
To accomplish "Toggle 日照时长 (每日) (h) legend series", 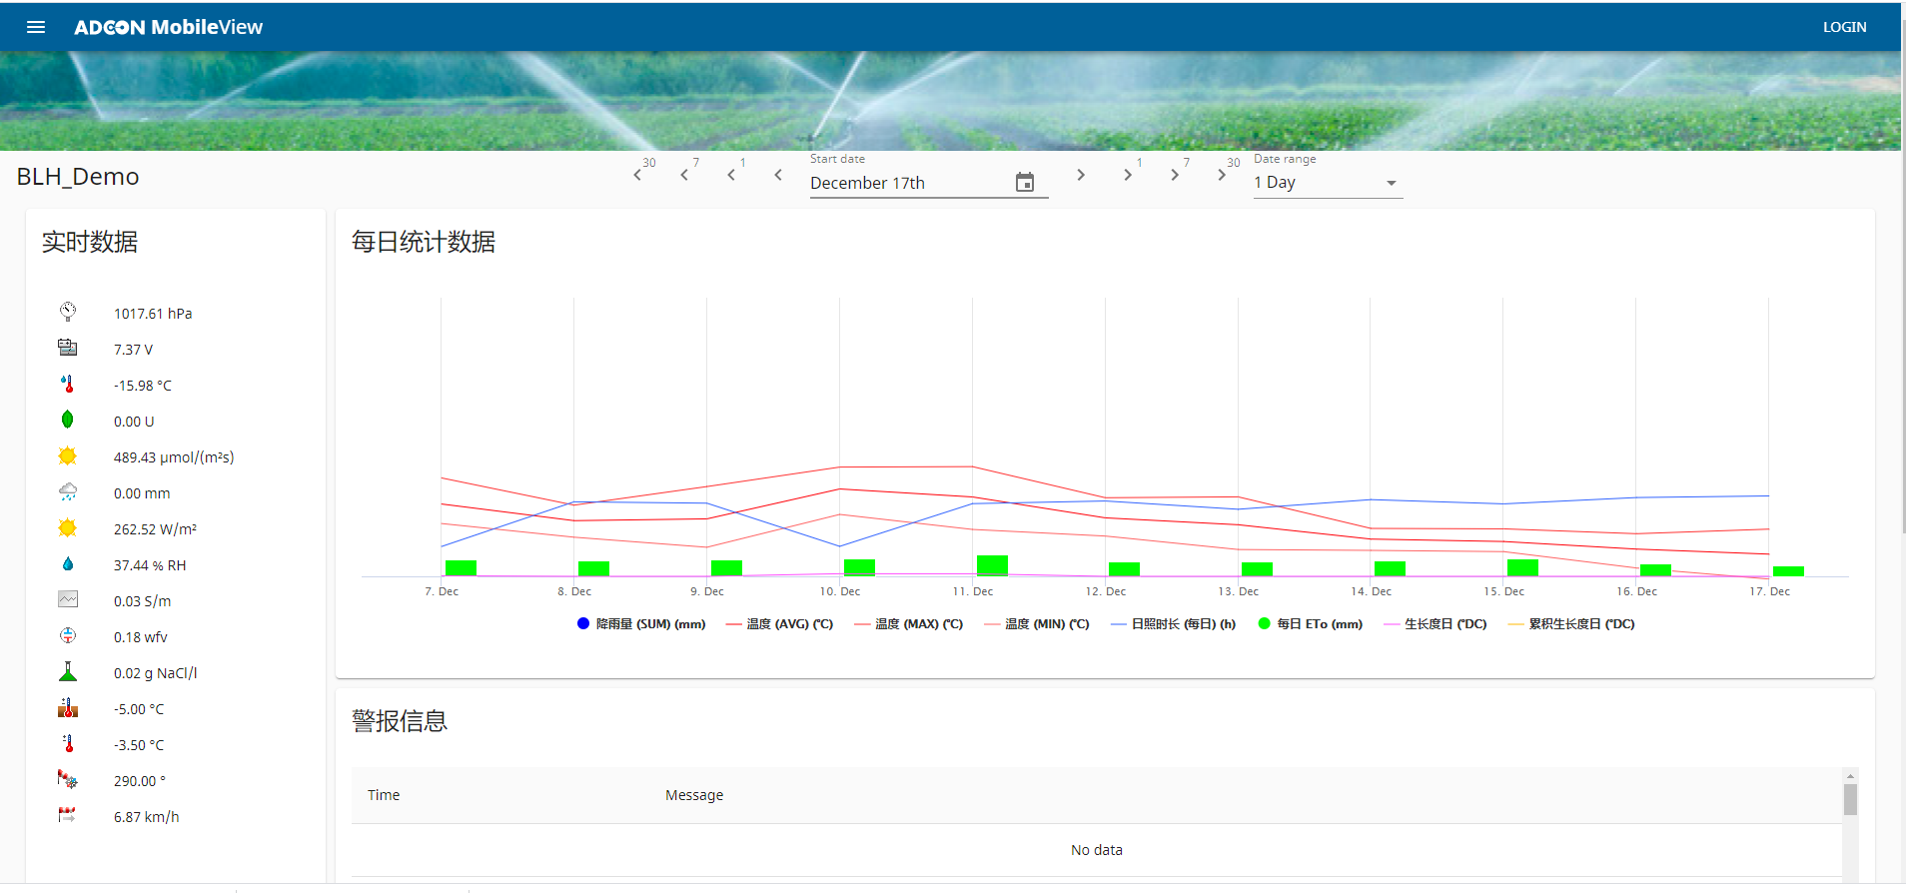I will tap(1174, 623).
